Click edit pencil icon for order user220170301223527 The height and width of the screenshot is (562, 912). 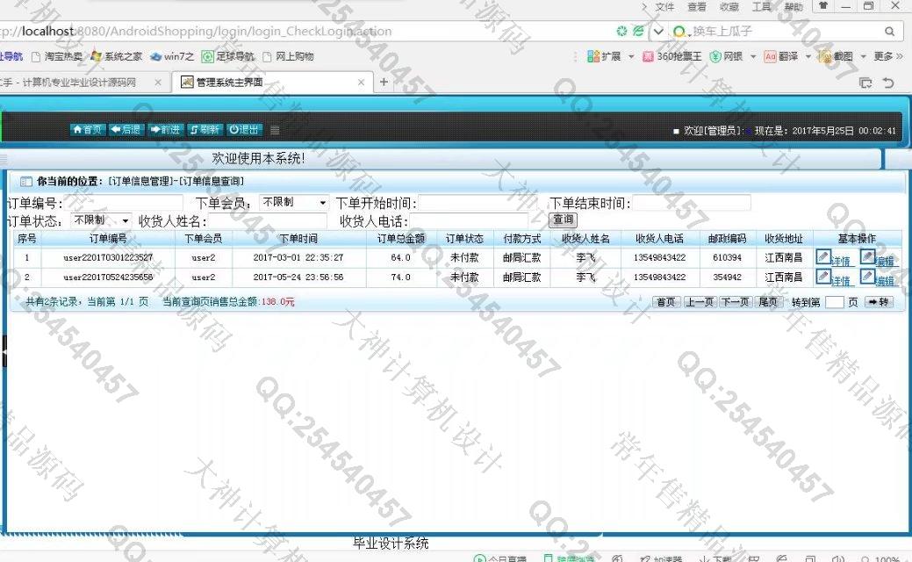(x=867, y=256)
